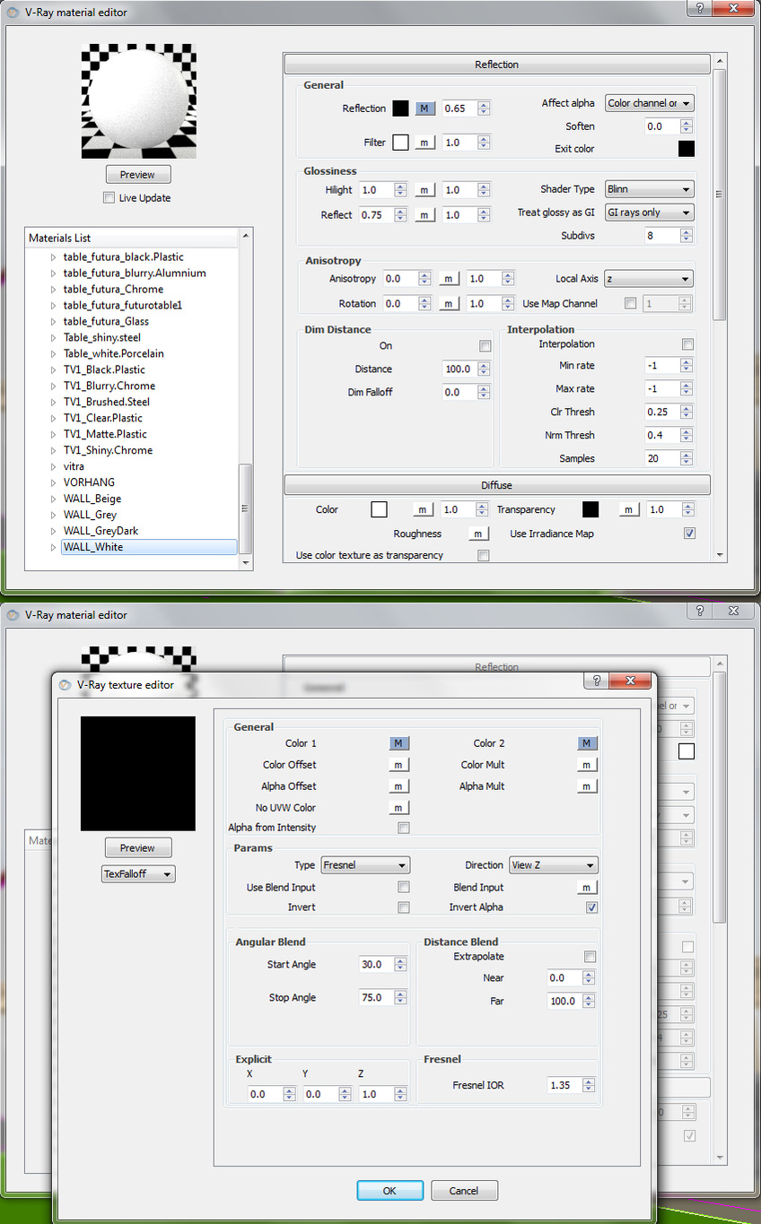
Task: Click the black Transparency color swatch
Action: click(x=590, y=509)
